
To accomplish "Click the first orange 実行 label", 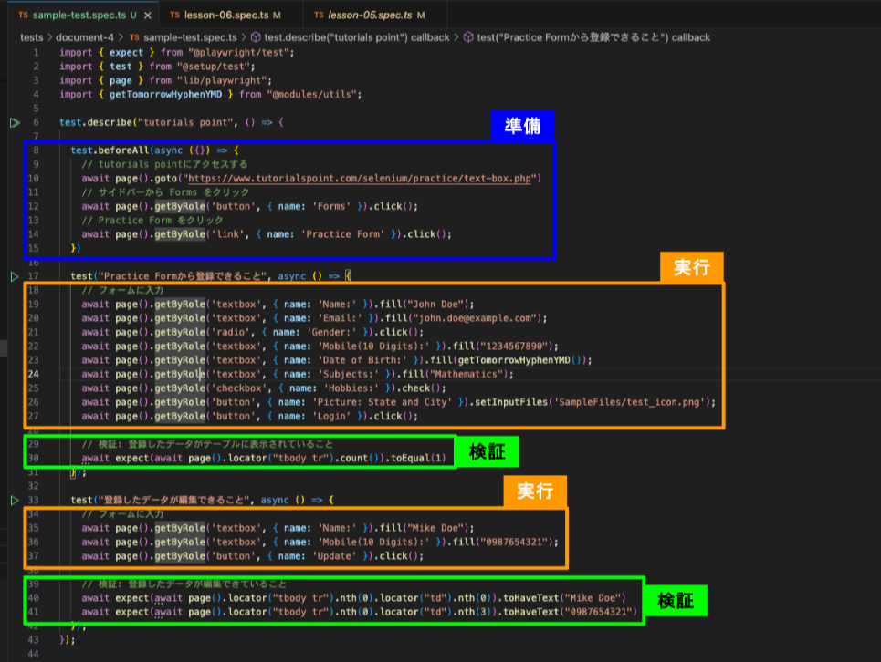I will pos(691,267).
